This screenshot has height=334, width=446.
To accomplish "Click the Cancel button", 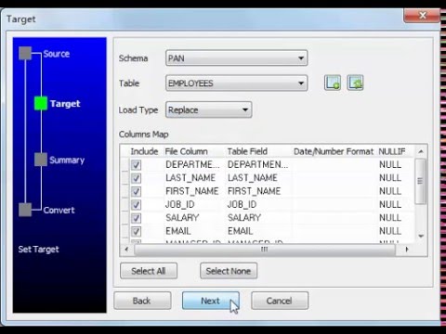I will click(x=280, y=301).
